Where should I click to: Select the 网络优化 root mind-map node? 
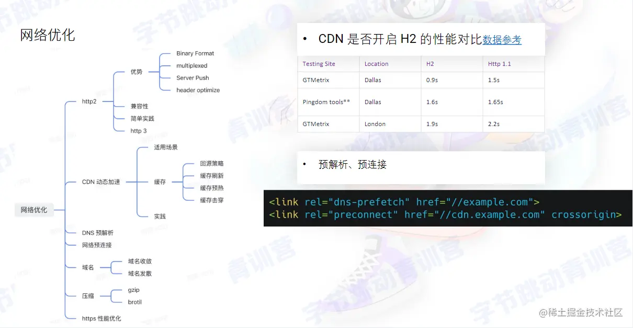(x=34, y=210)
